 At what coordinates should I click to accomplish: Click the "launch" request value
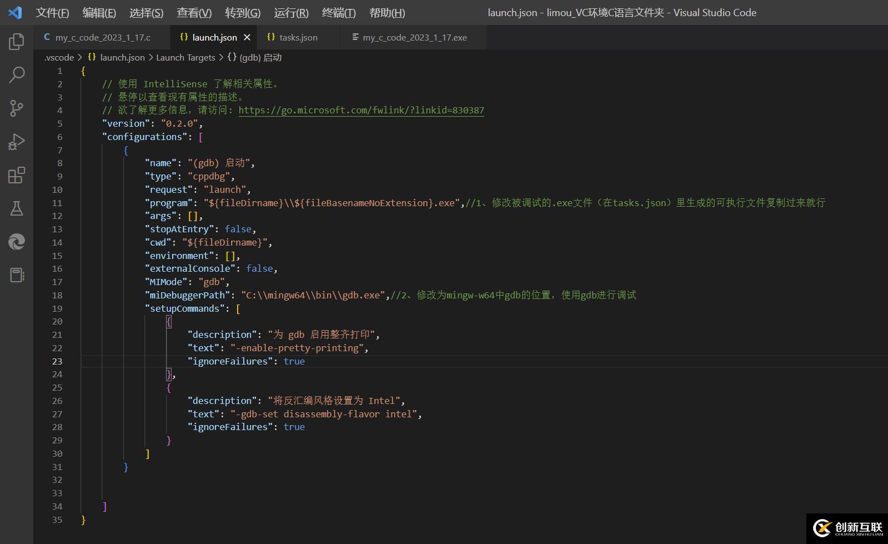pos(225,189)
